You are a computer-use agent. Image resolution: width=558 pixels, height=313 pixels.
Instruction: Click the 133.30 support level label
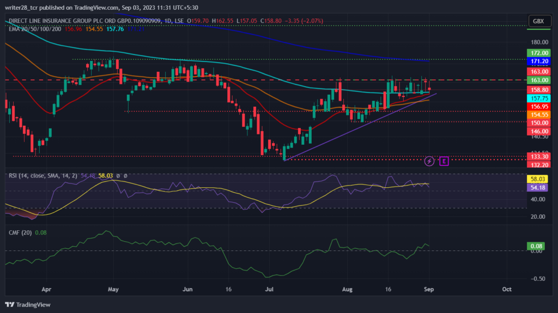click(x=539, y=157)
